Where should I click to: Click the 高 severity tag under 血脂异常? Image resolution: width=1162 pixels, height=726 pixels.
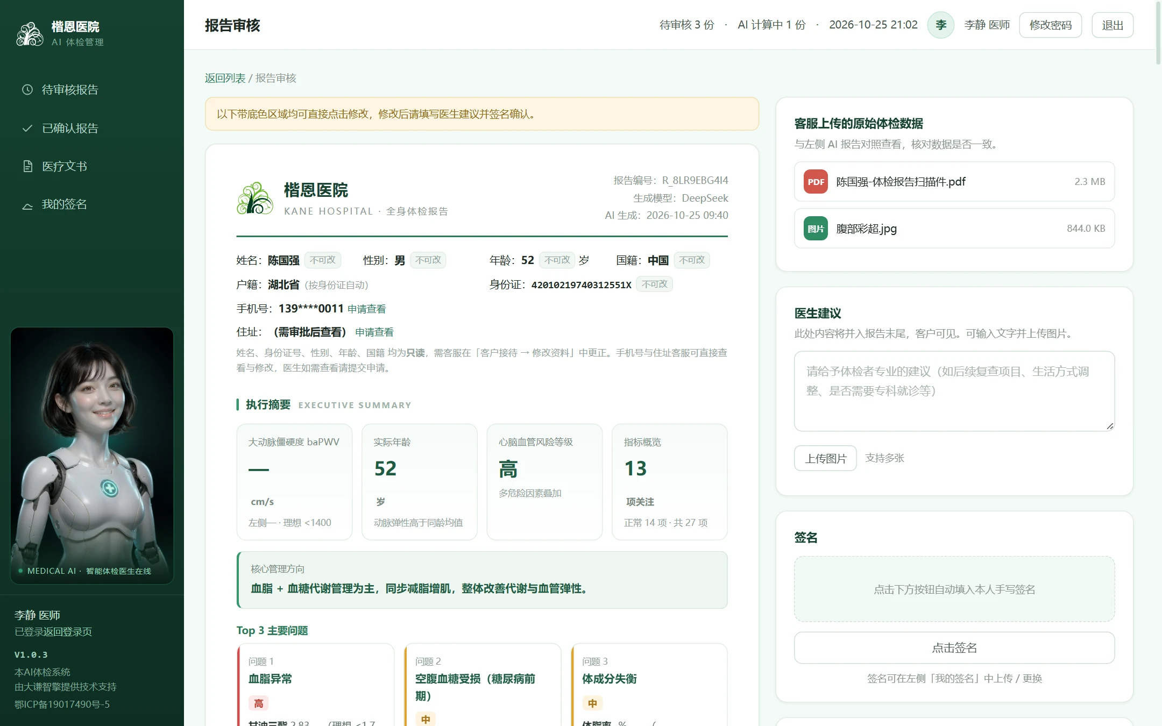coord(258,703)
